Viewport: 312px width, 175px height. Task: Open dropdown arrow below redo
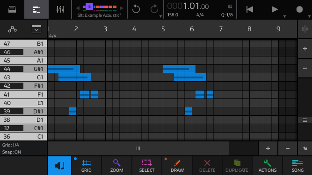click(160, 17)
